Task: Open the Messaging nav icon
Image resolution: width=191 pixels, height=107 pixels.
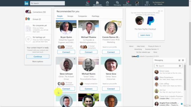Action: coord(117,3)
